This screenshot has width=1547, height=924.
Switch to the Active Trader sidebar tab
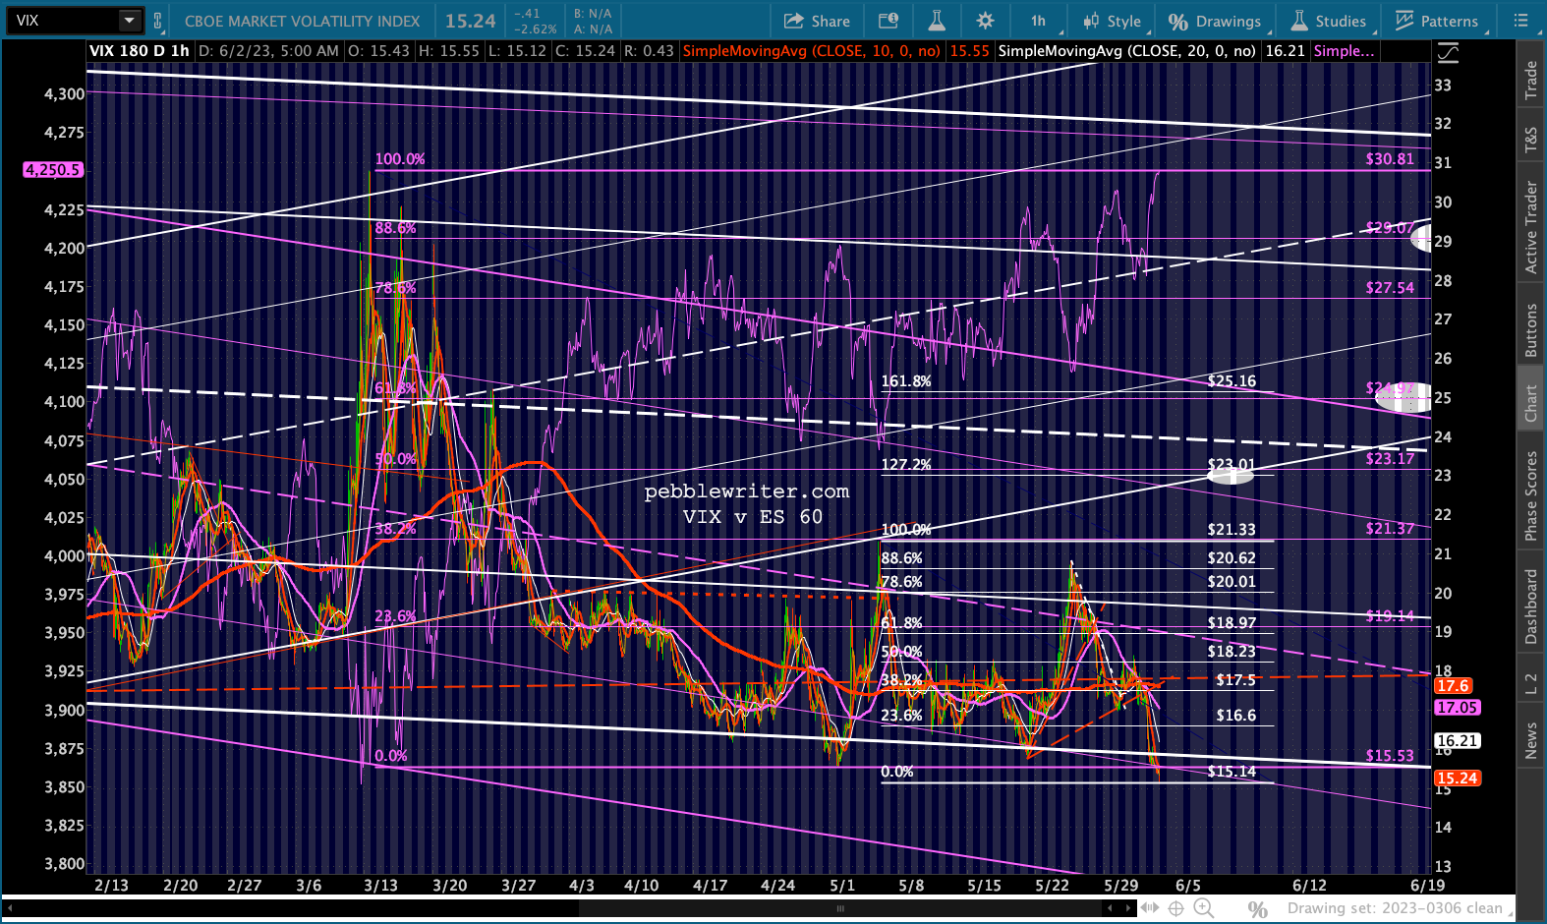coord(1530,227)
